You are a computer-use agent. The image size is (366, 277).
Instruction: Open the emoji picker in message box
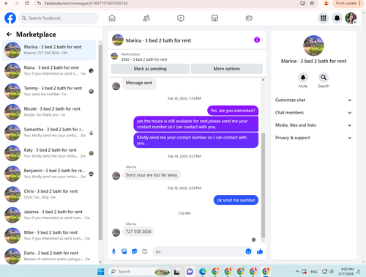pyautogui.click(x=248, y=251)
